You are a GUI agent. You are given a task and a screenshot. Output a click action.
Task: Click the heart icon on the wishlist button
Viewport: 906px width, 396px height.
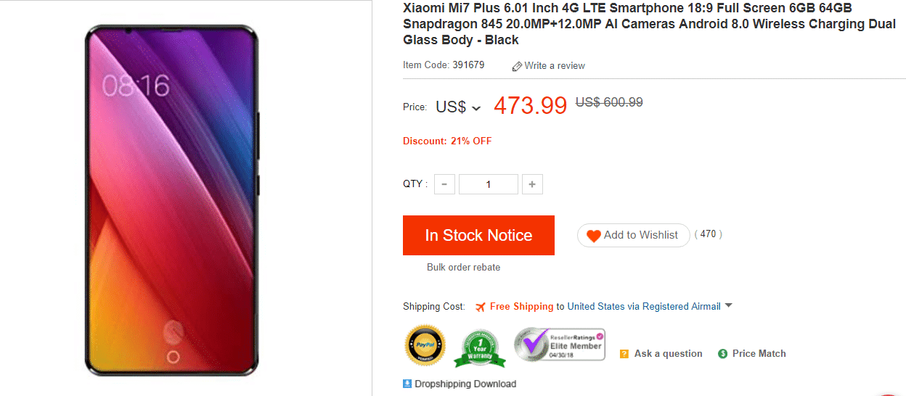(x=594, y=236)
